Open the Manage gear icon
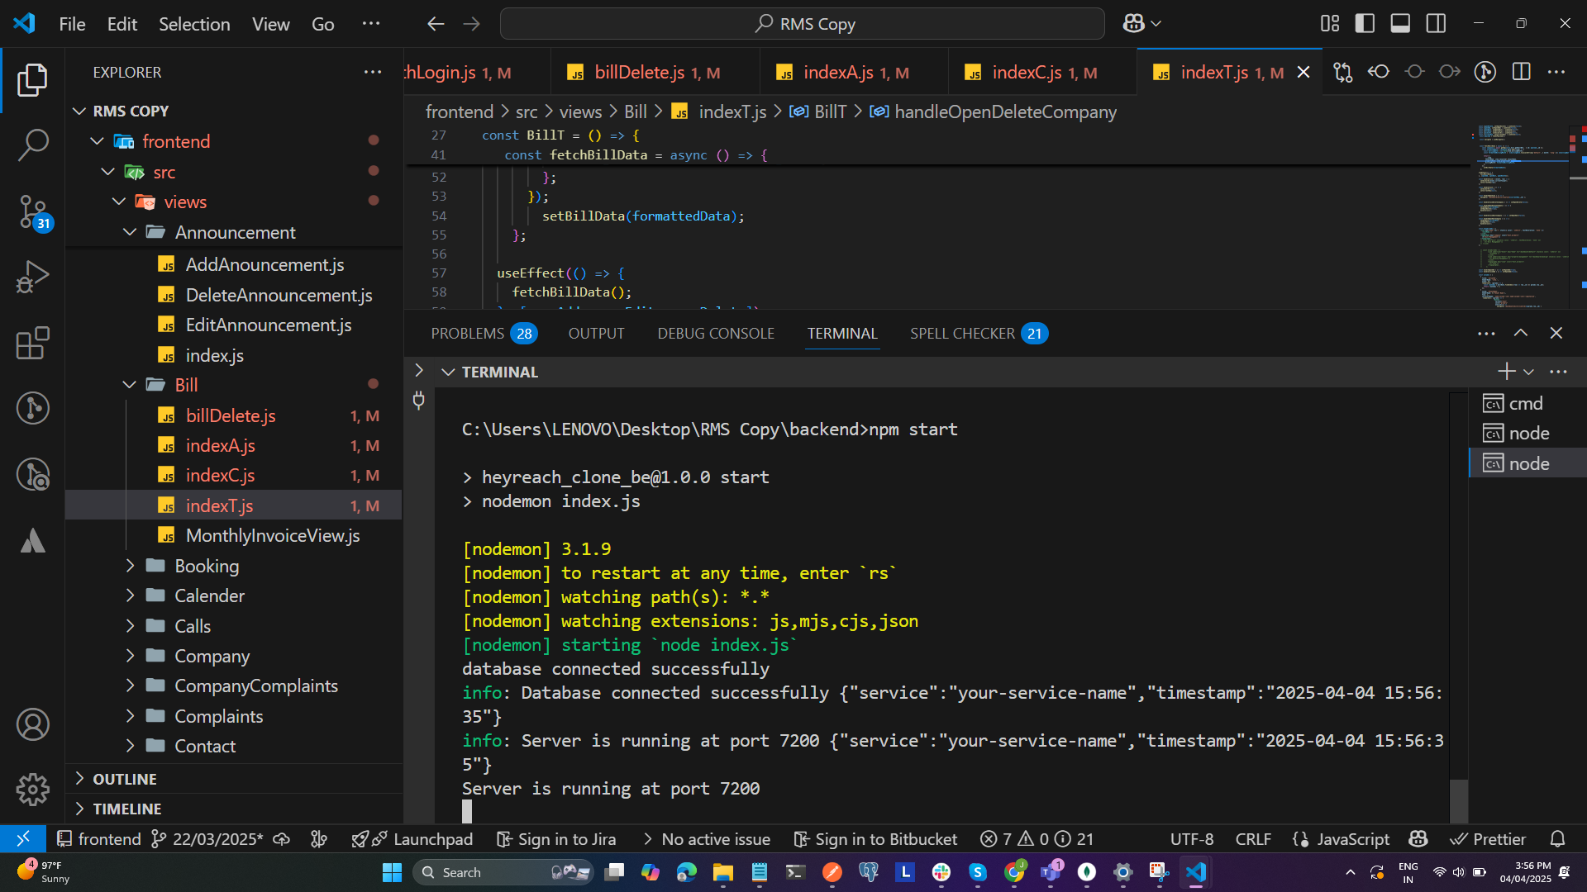1587x892 pixels. click(x=33, y=789)
